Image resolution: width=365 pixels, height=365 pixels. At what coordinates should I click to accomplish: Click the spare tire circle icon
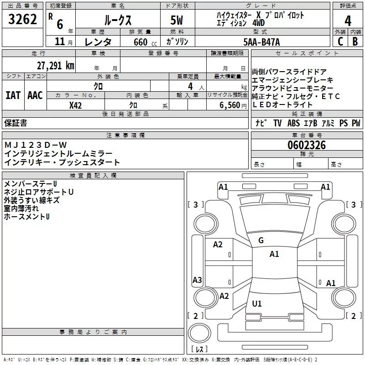click(199, 333)
